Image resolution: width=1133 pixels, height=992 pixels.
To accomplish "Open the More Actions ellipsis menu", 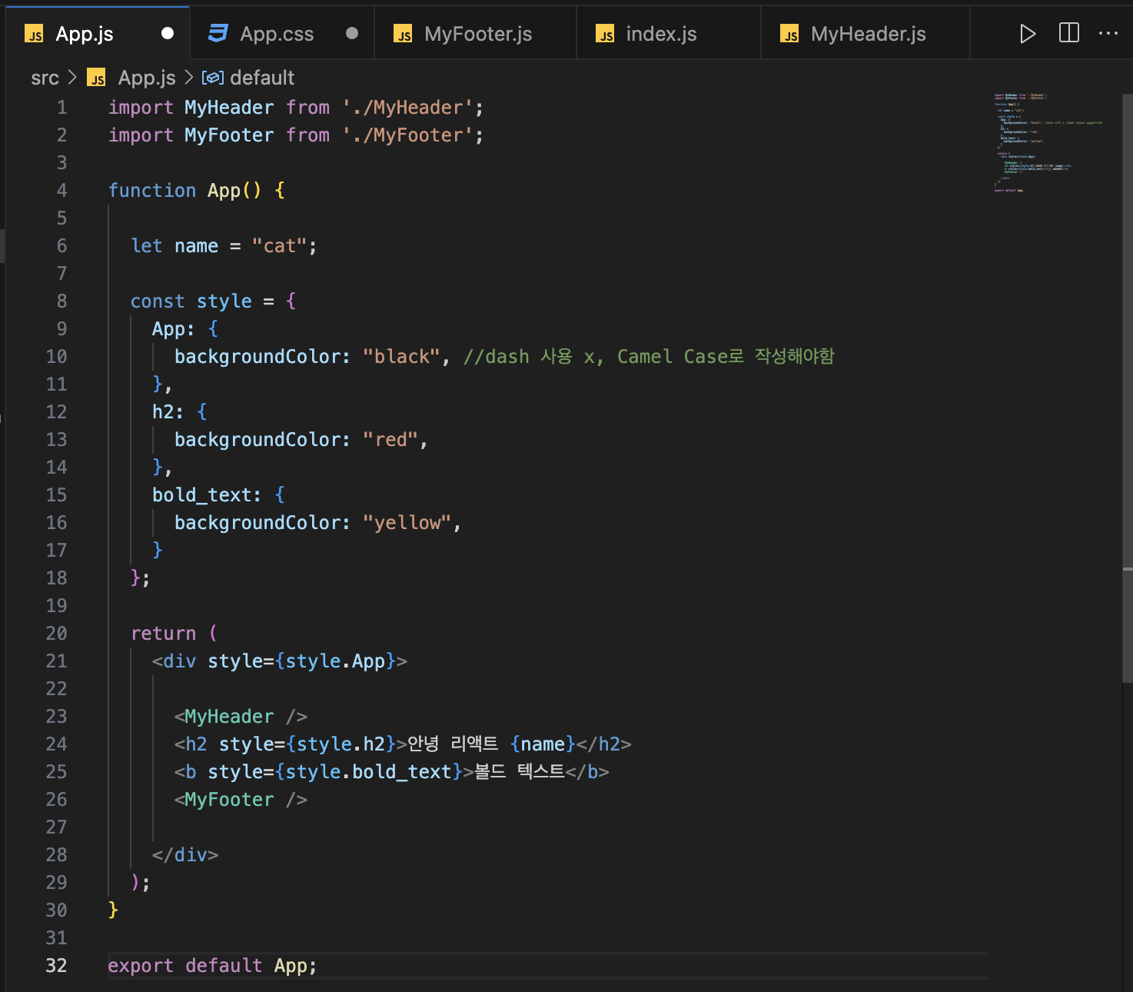I will [1109, 33].
